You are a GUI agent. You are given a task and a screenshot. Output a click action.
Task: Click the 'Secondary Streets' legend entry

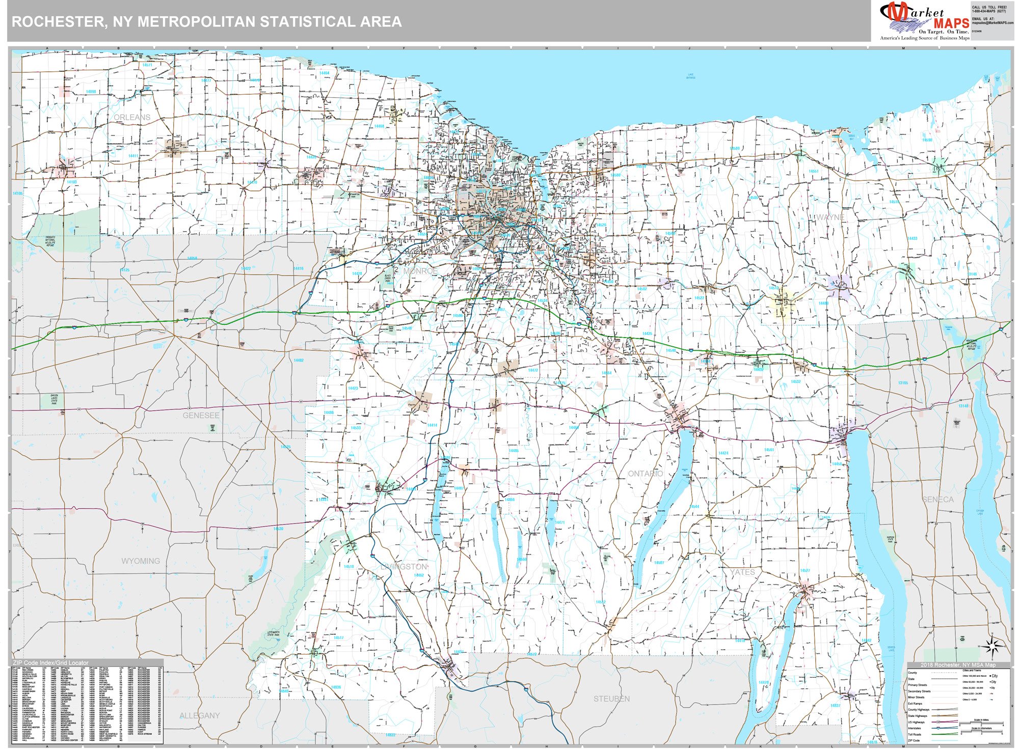(919, 691)
